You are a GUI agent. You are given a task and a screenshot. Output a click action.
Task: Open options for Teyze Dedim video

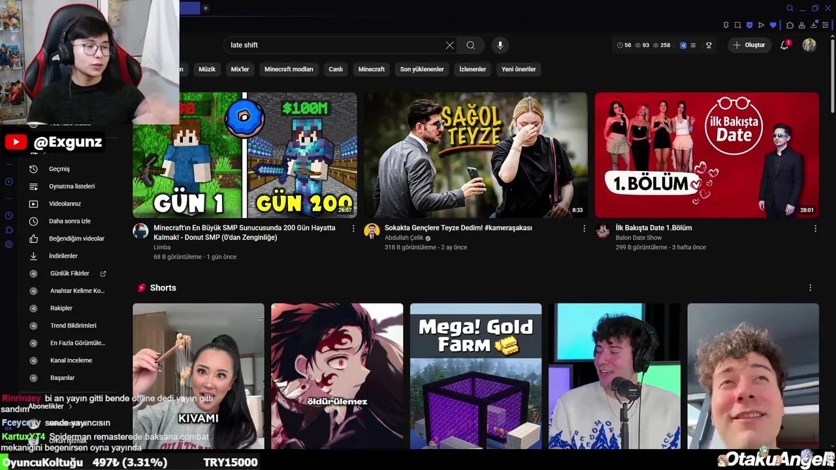point(584,228)
